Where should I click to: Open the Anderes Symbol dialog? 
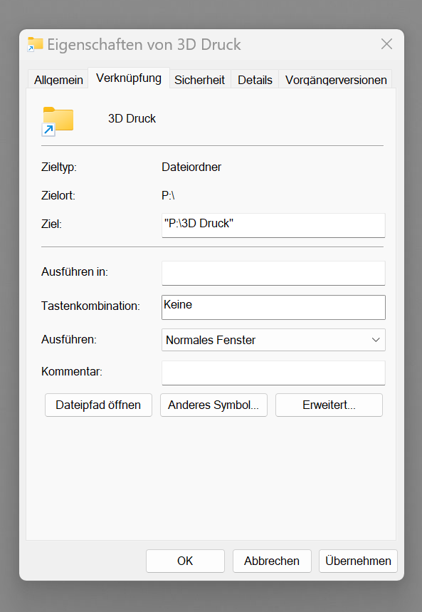tap(213, 405)
